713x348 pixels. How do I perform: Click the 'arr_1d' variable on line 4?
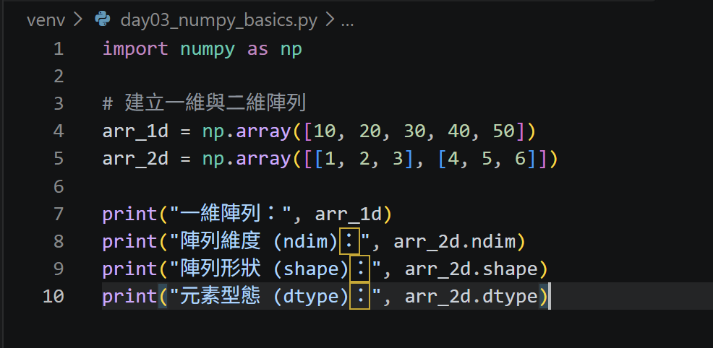pos(135,132)
